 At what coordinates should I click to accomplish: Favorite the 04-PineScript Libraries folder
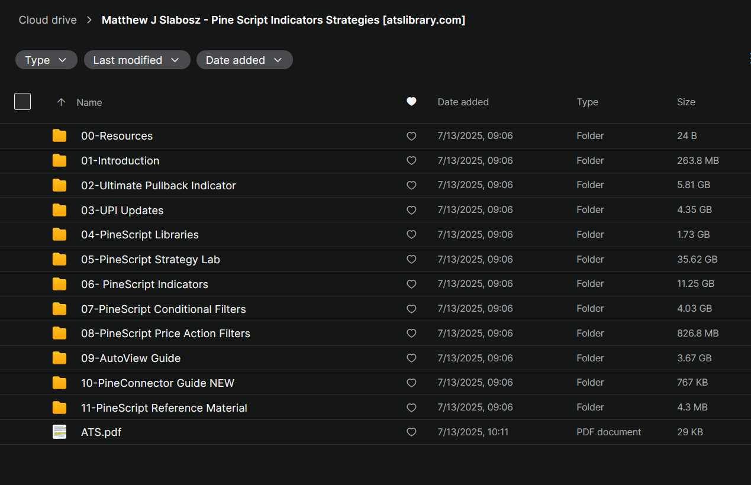411,235
